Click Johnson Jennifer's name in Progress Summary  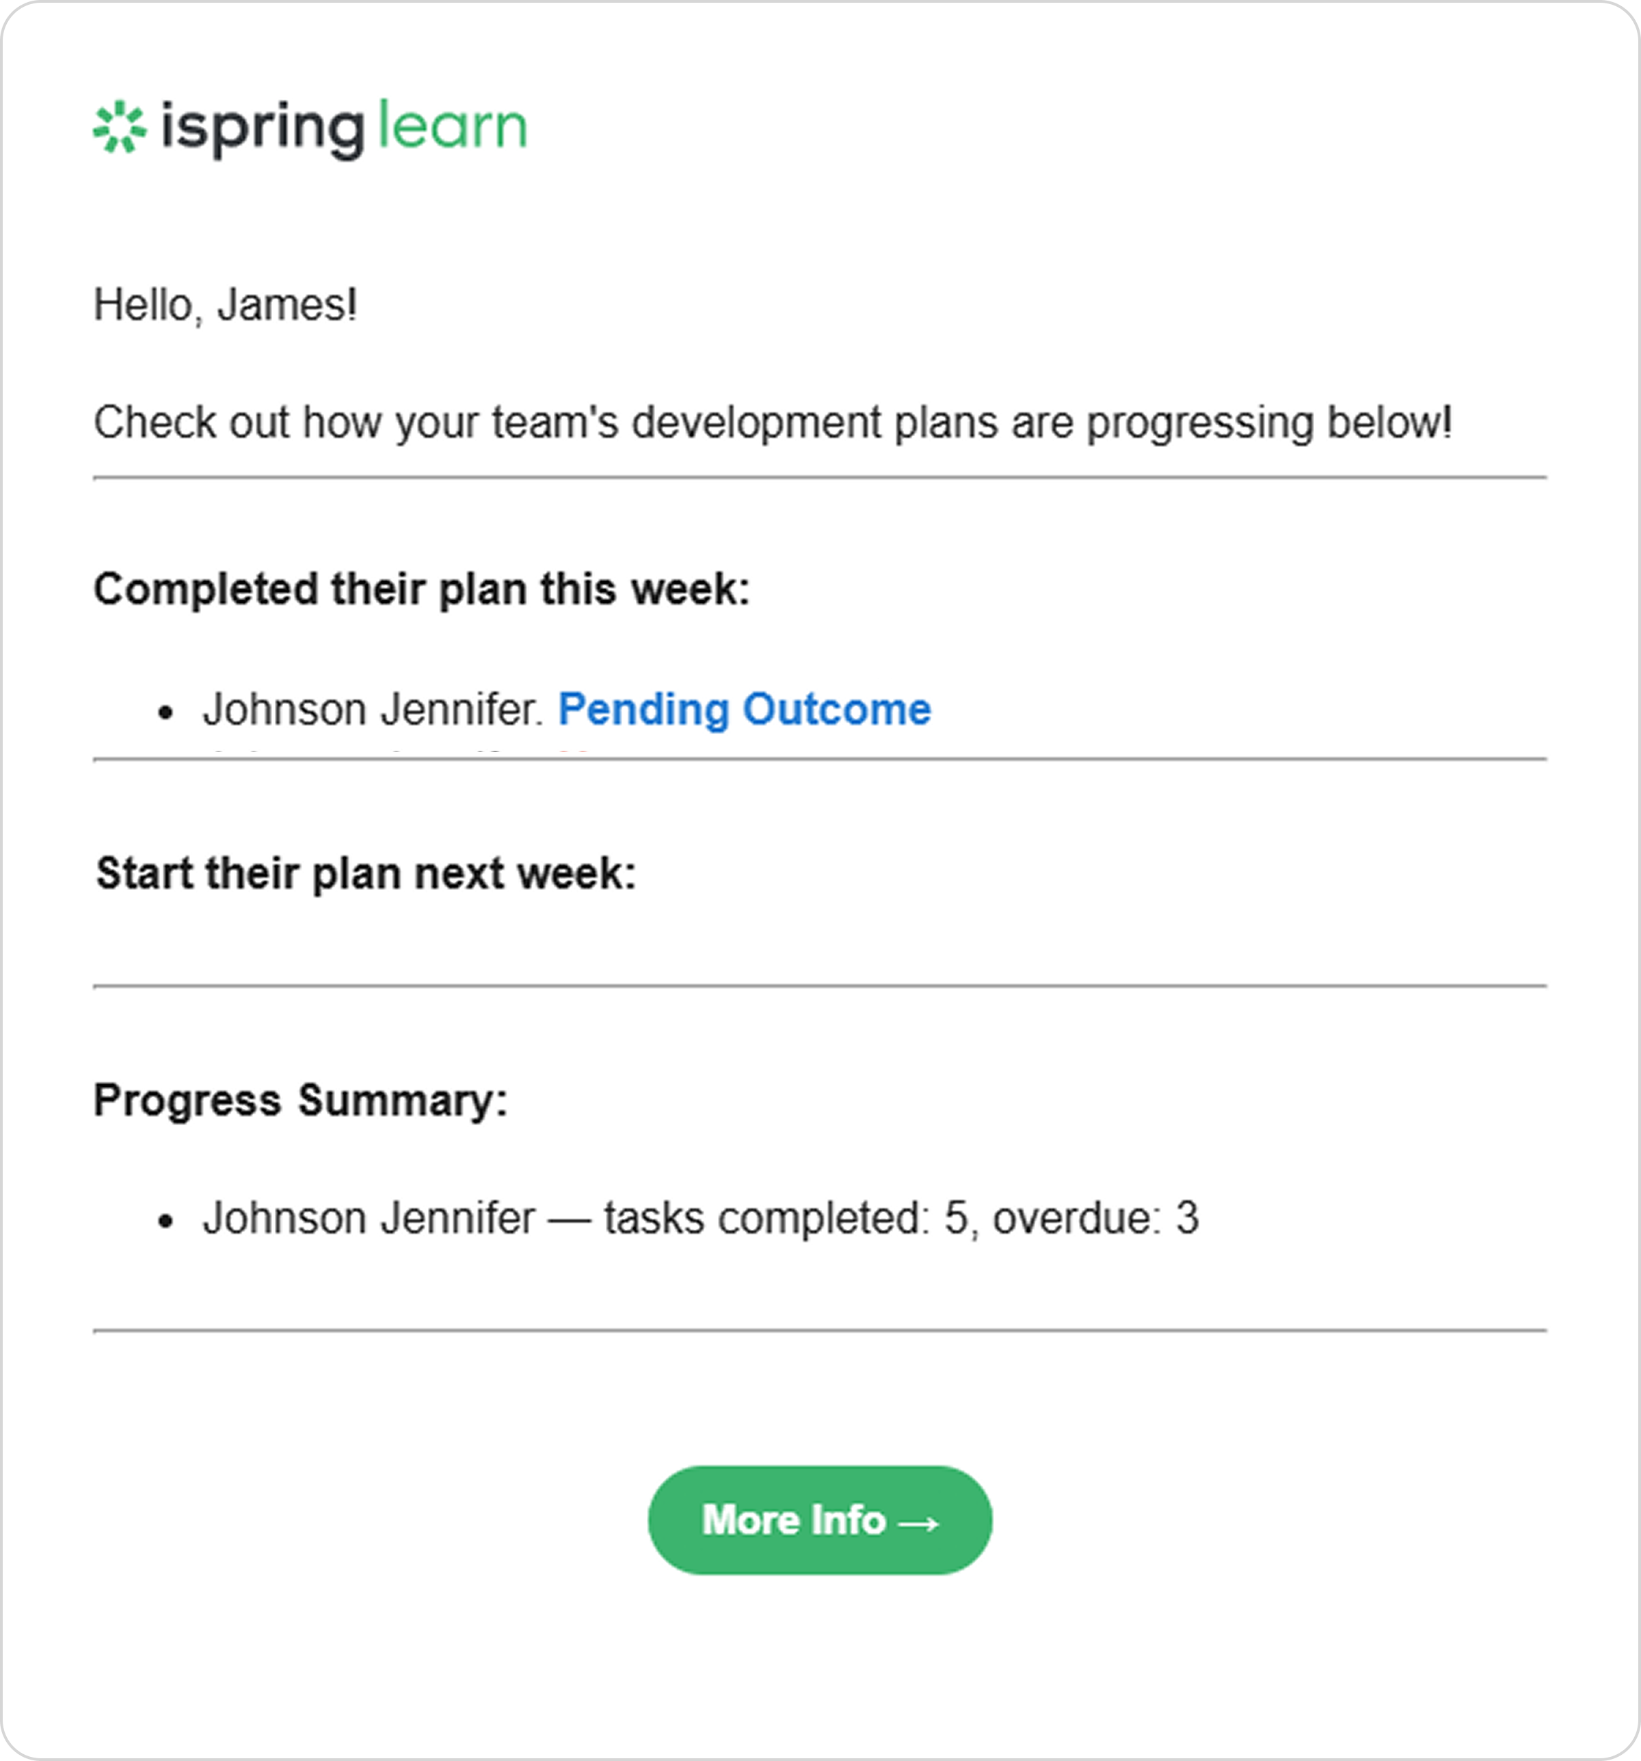click(x=369, y=1218)
